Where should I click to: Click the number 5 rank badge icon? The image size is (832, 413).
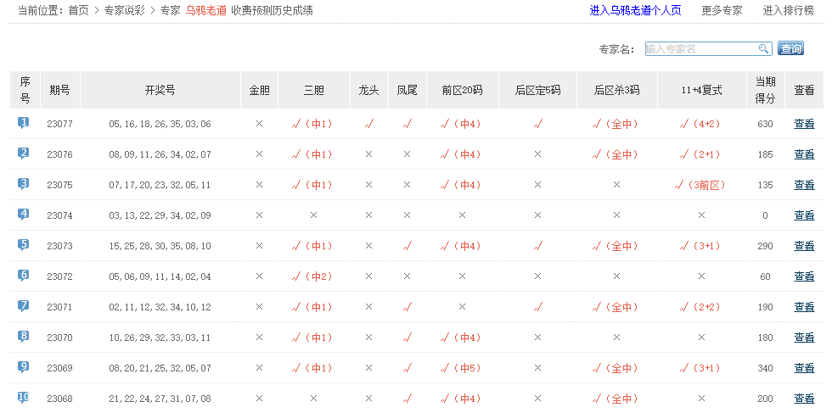pyautogui.click(x=24, y=245)
